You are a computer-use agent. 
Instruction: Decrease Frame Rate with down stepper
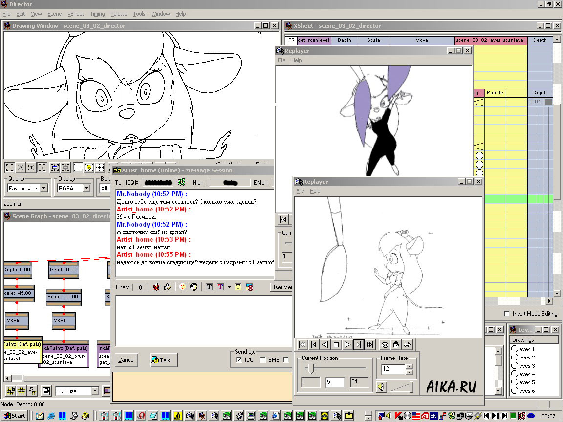(410, 372)
